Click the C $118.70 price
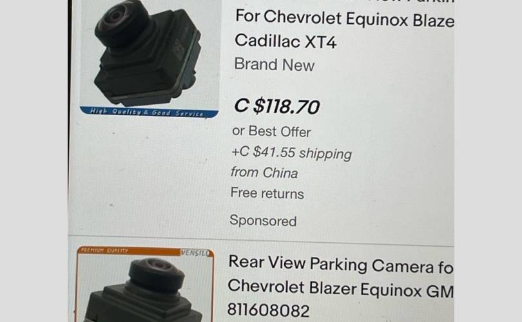The width and height of the screenshot is (522, 322). 276,106
